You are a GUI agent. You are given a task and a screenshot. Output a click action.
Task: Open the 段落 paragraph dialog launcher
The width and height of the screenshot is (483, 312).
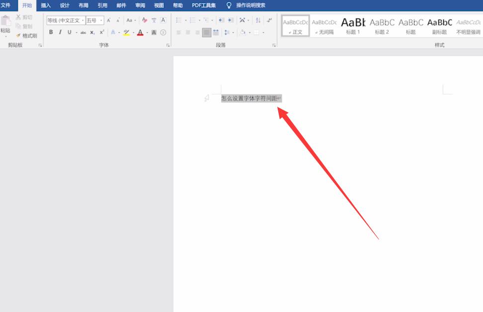pos(274,45)
